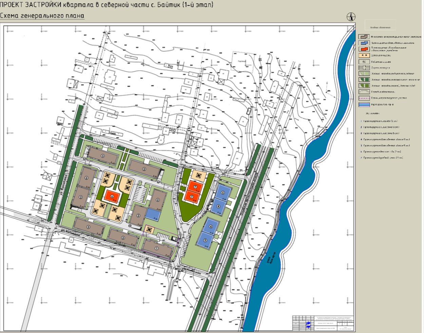Click the legend header box at top right
424x333 pixels.
pos(380,25)
